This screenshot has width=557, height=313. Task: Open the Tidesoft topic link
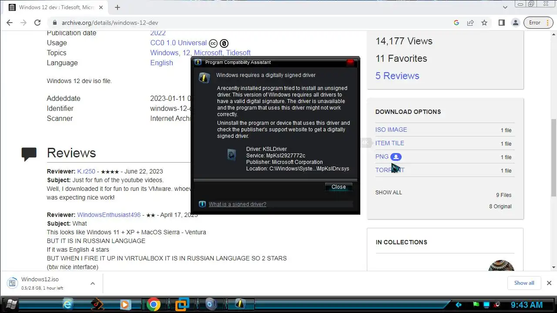(238, 53)
